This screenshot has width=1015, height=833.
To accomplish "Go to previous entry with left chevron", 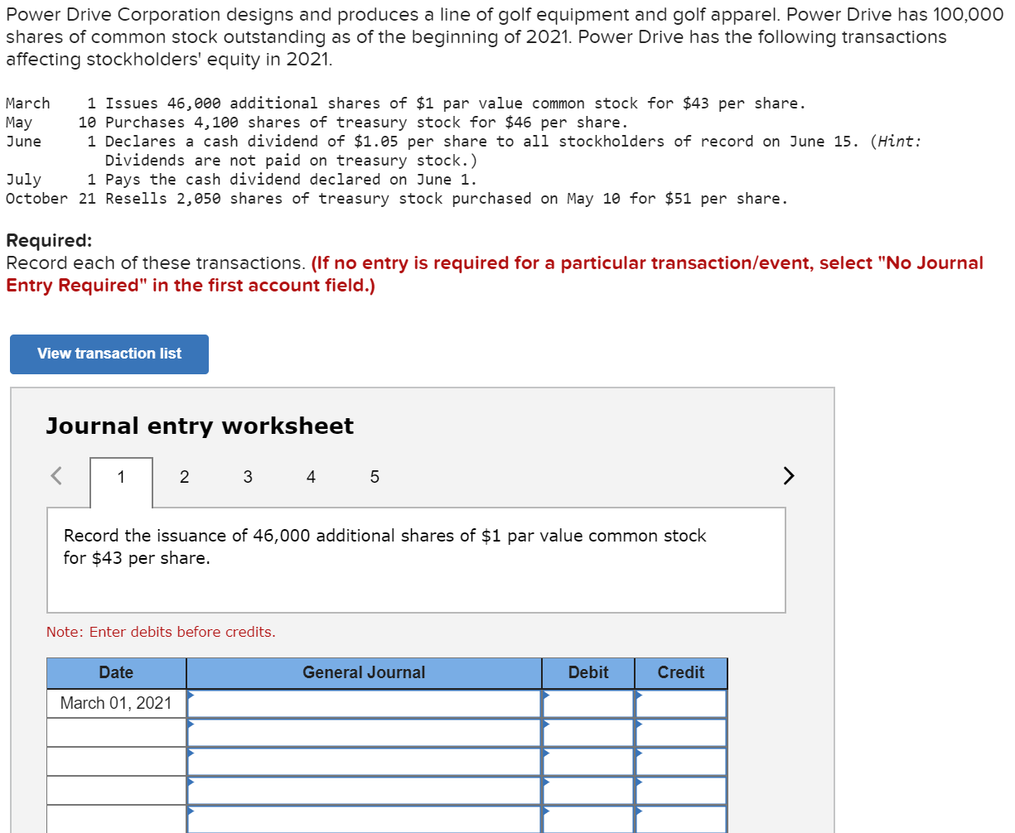I will 56,475.
